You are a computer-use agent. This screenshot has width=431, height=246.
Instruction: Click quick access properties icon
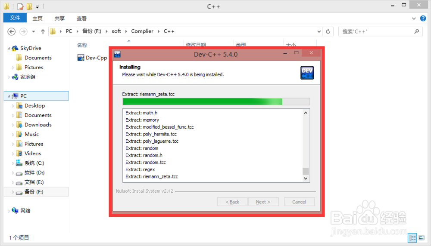click(x=20, y=6)
